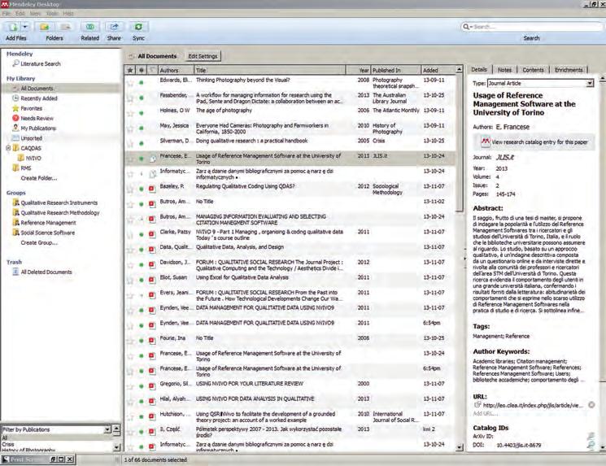Viewport: 606px width, 466px height.
Task: Sort documents by the Year column
Action: pyautogui.click(x=358, y=70)
